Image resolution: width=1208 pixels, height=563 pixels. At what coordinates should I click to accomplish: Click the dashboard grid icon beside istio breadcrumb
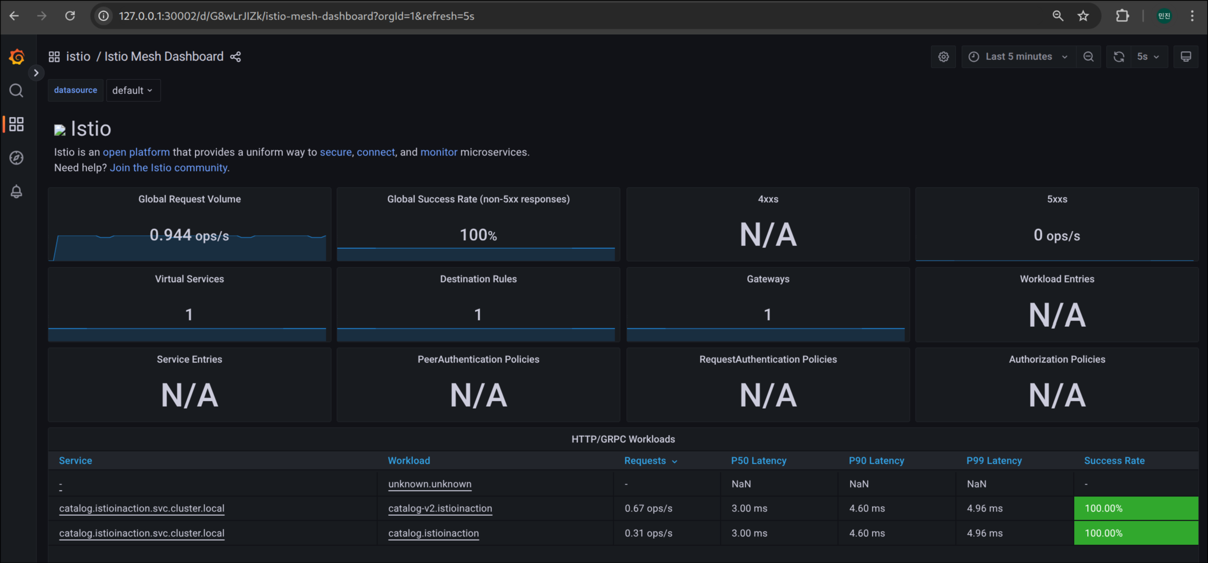pos(54,56)
